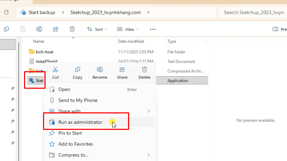Choose Send to My Phone

click(x=100, y=100)
